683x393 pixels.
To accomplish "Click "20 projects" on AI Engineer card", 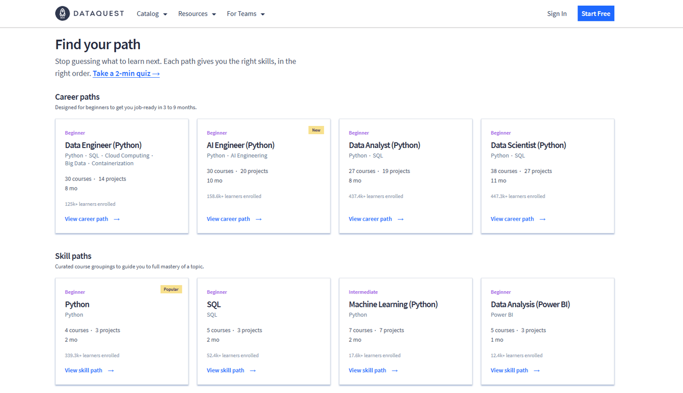I will tap(254, 171).
